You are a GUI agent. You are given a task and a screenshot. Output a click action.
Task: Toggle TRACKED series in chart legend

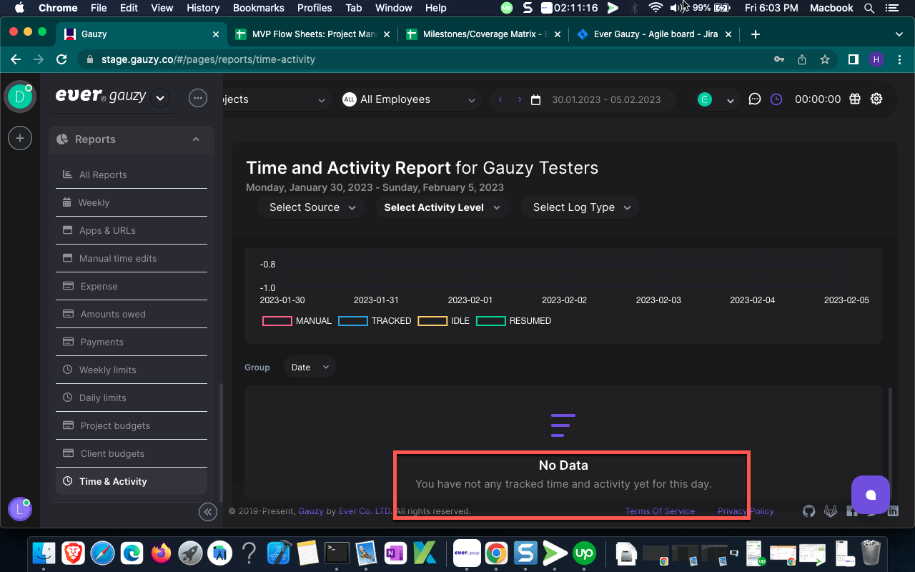tap(375, 321)
